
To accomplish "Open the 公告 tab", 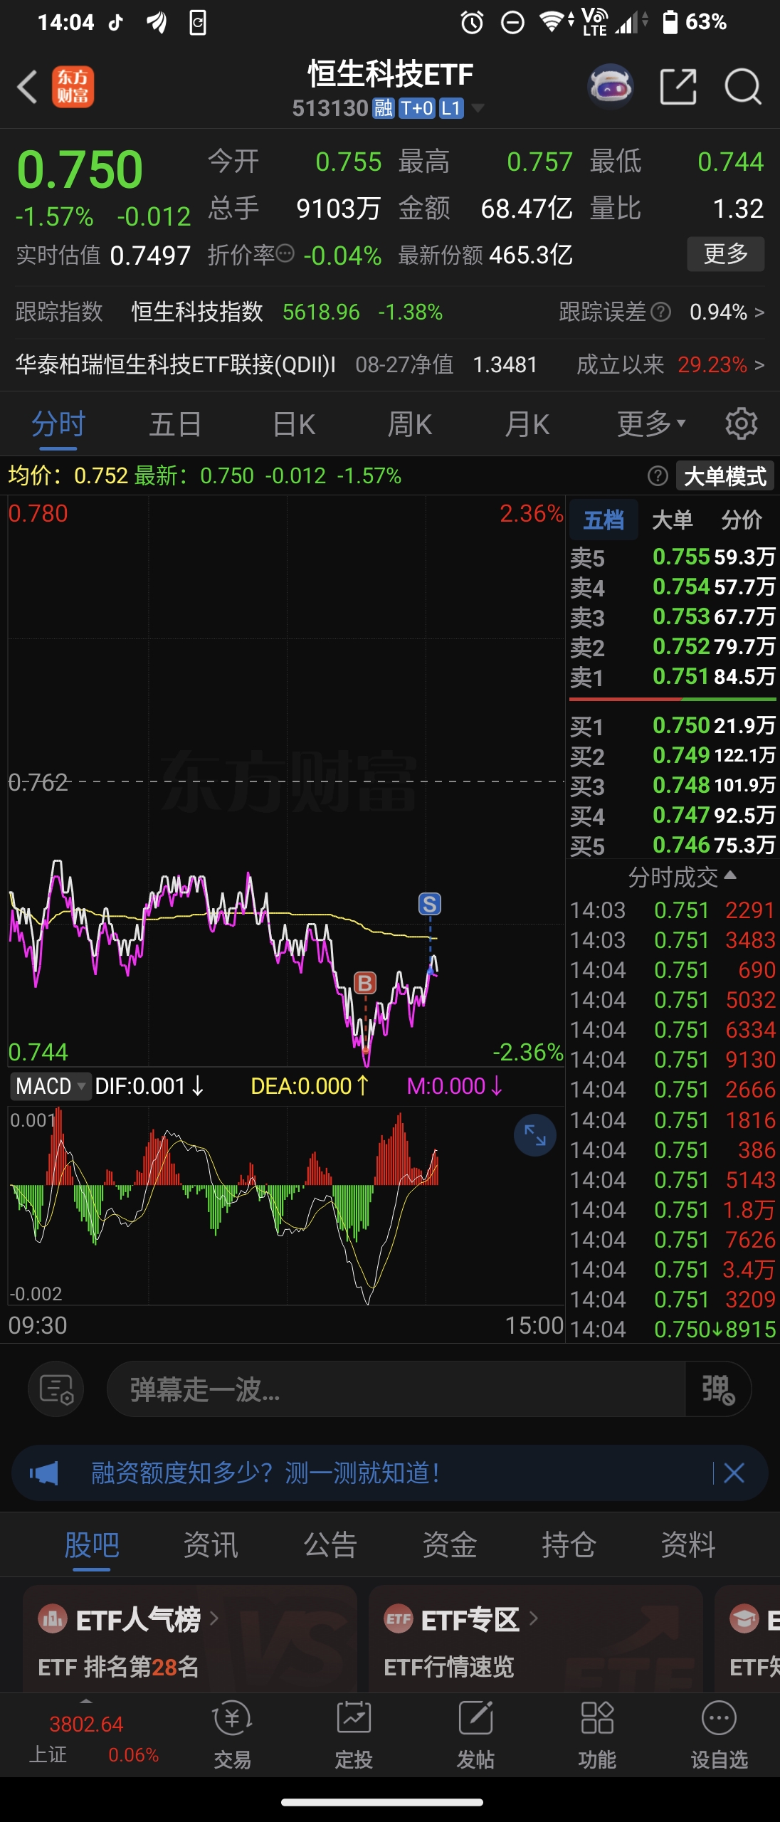I will (330, 1544).
